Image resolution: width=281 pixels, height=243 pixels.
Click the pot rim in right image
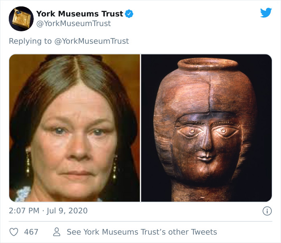[x=208, y=64]
